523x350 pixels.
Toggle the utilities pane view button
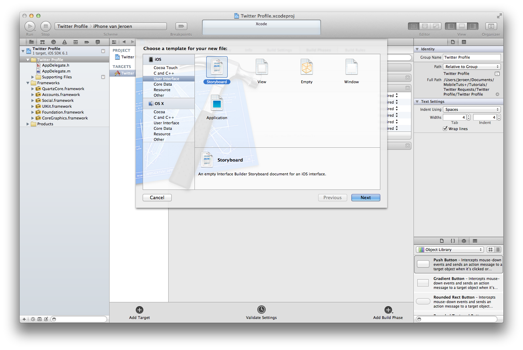[x=473, y=26]
